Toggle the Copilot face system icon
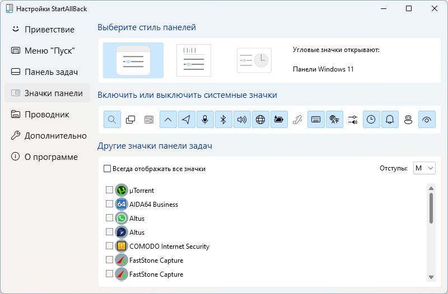Screen dimensions: 448x294 (408, 120)
